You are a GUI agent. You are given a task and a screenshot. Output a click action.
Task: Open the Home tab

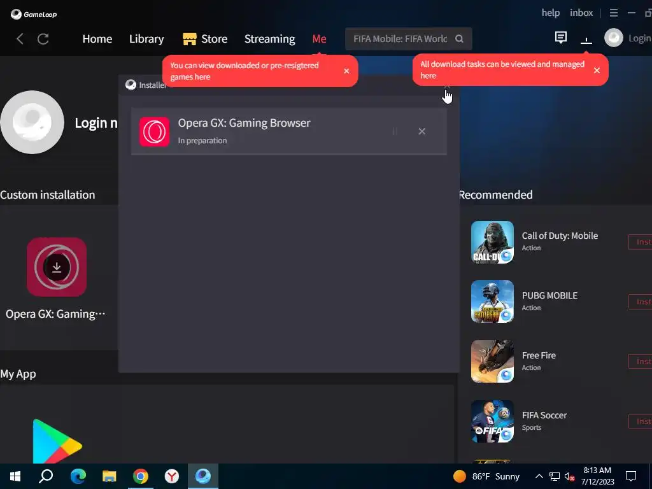(x=97, y=39)
